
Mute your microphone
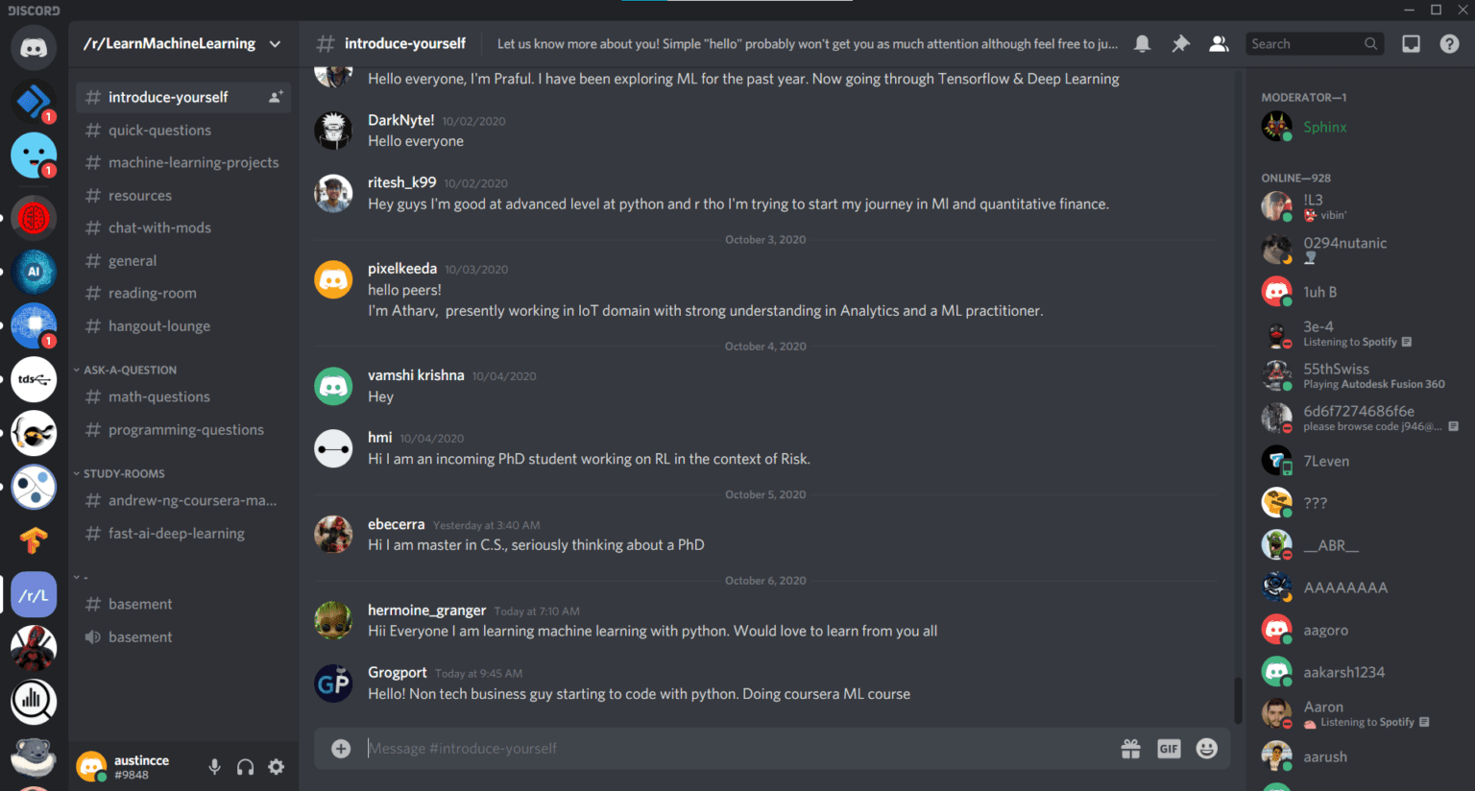[214, 766]
